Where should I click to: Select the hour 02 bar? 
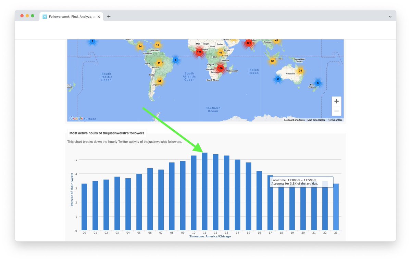tap(106, 205)
